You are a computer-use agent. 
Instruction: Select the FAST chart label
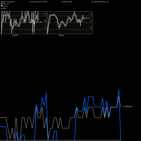coord(15,36)
